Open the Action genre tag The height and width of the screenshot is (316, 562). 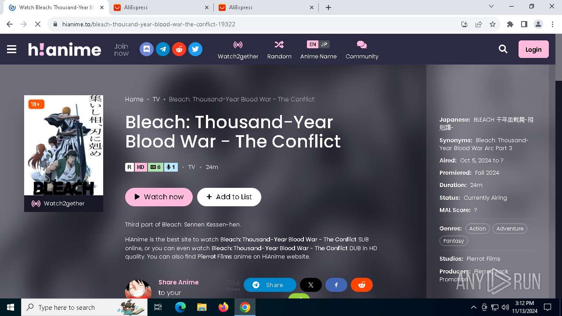coord(477,229)
